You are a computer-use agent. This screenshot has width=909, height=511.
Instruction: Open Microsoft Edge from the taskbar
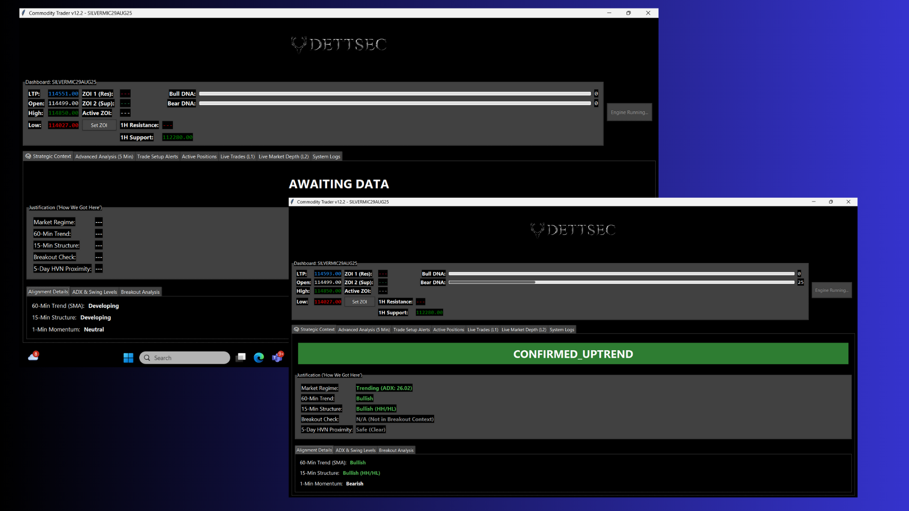pos(259,357)
